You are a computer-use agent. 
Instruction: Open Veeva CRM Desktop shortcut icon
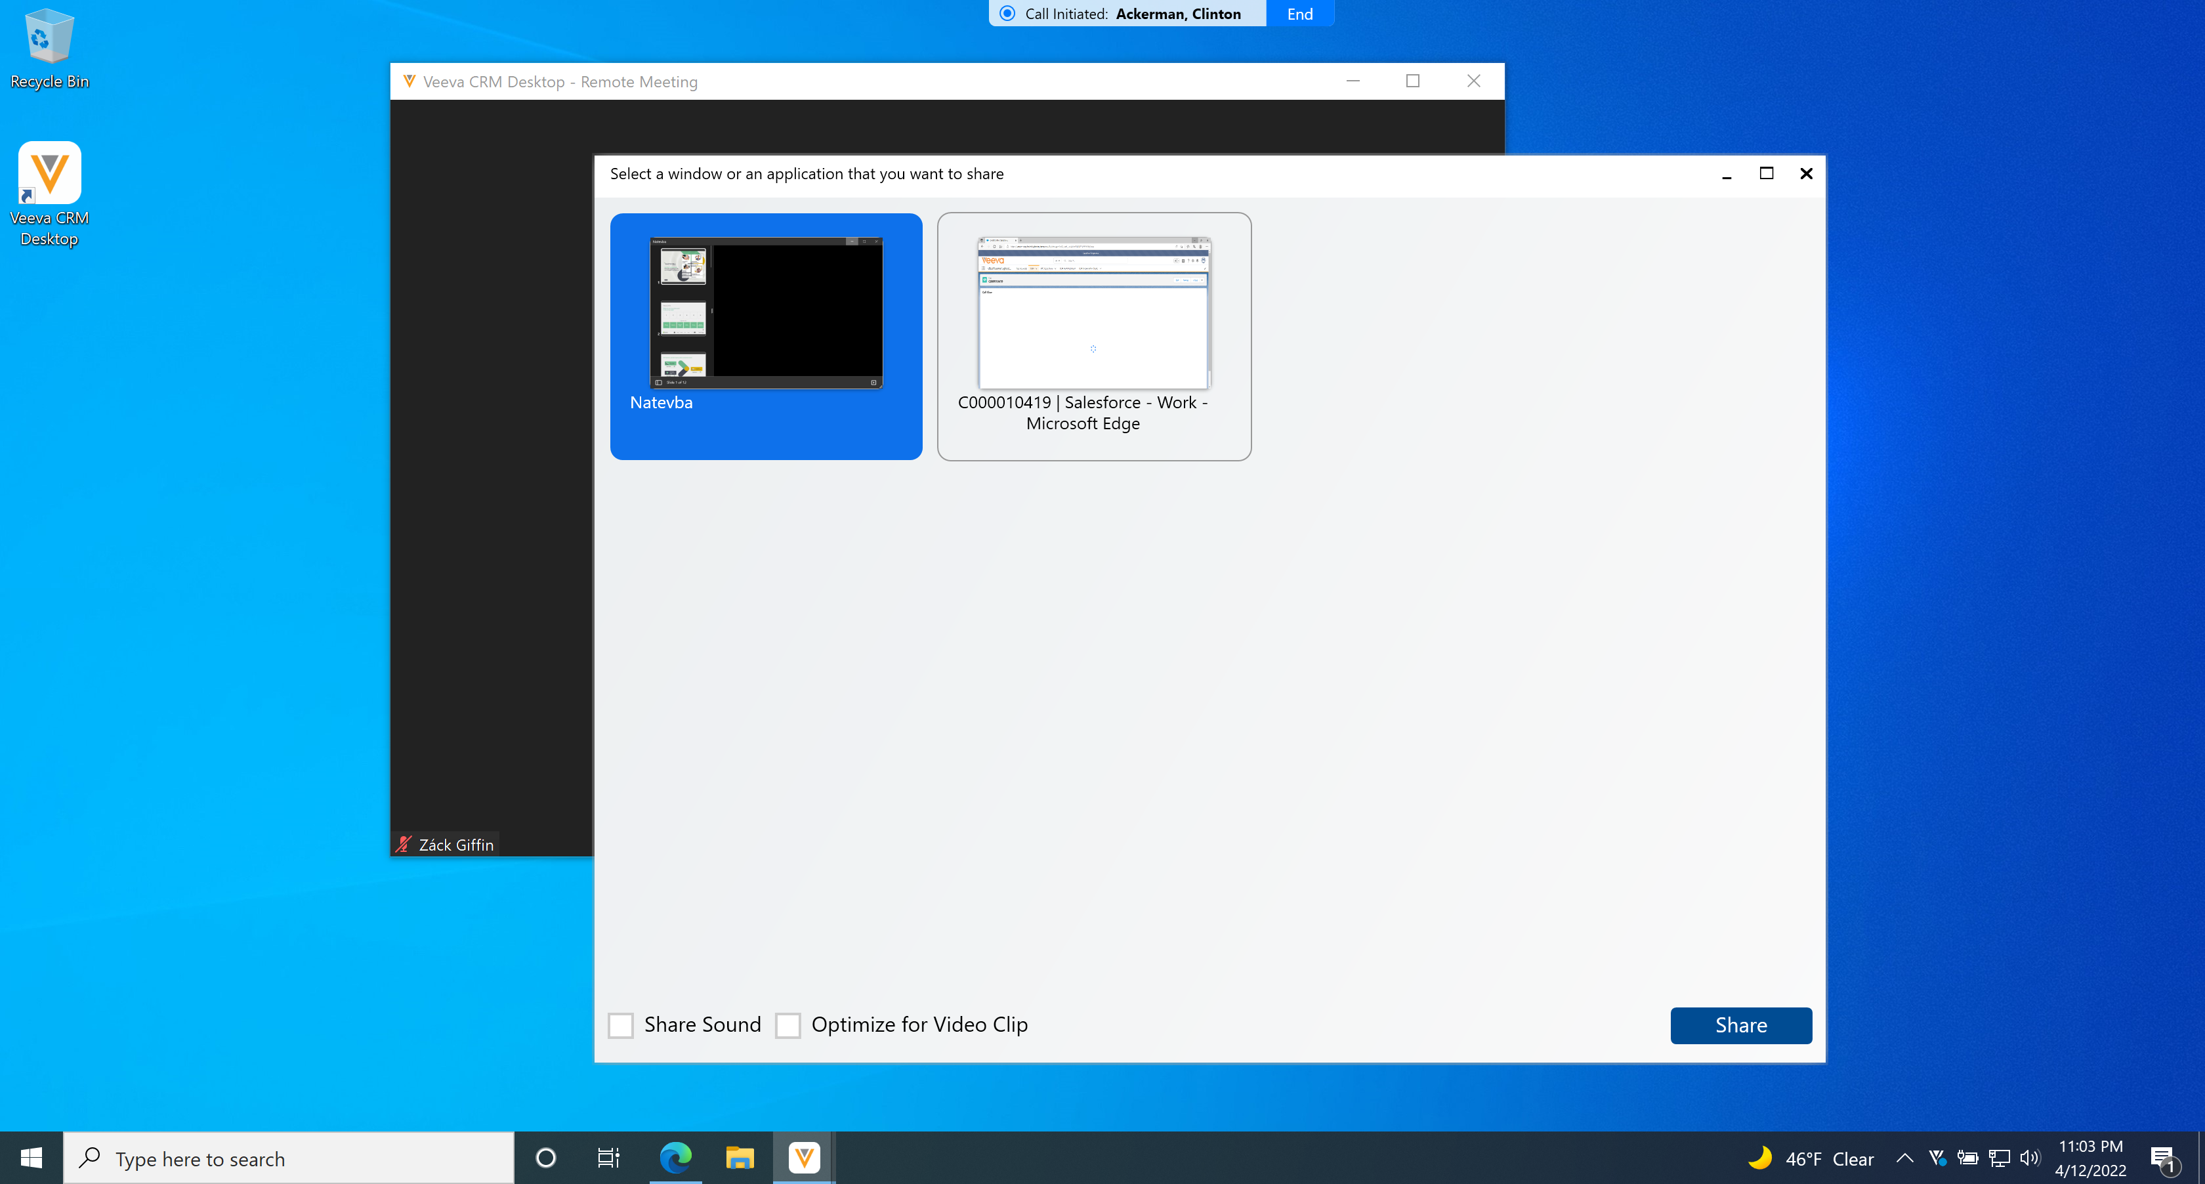pyautogui.click(x=49, y=174)
